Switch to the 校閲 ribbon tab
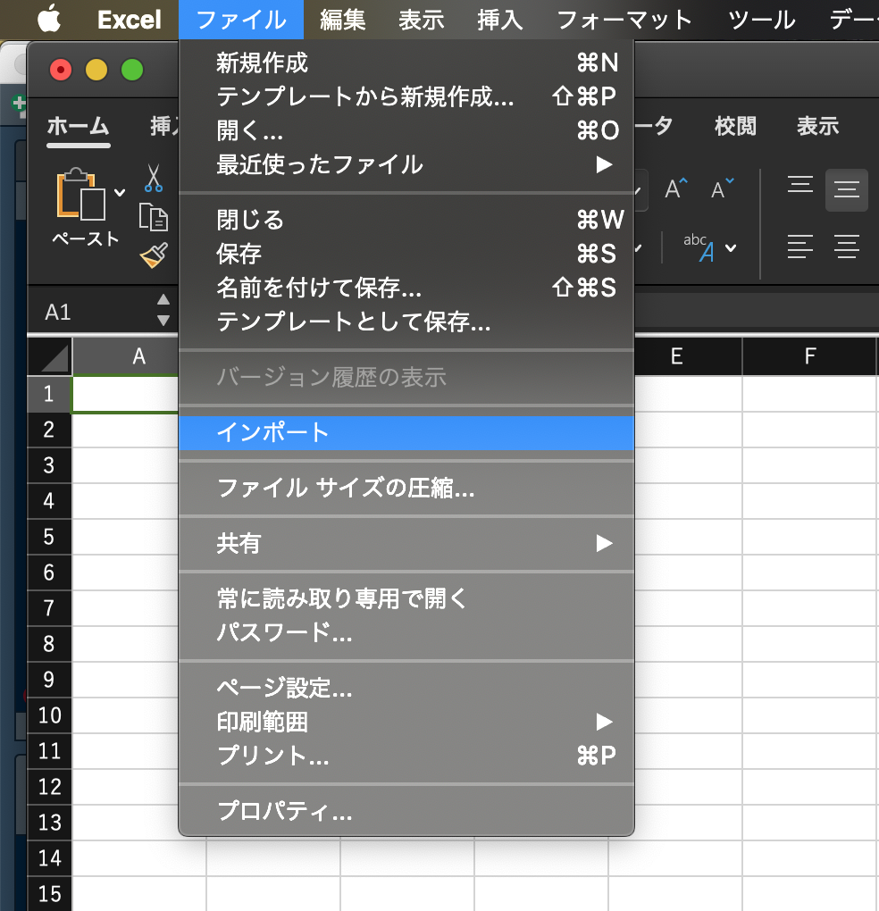879x911 pixels. click(x=734, y=126)
